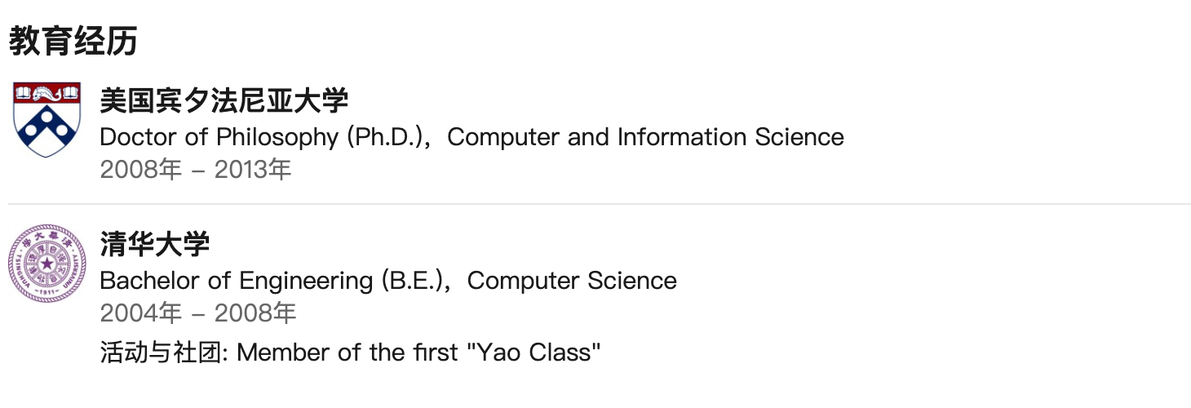Image resolution: width=1191 pixels, height=408 pixels.
Task: Click the 2013年 graduation year
Action: coord(253,170)
